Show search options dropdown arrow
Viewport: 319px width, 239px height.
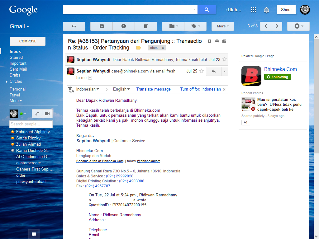click(194, 10)
